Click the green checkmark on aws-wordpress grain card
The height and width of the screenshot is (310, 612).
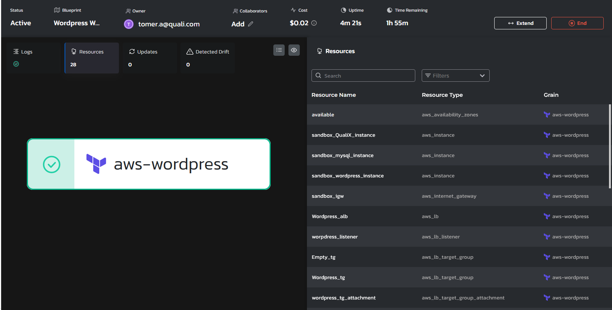click(52, 164)
